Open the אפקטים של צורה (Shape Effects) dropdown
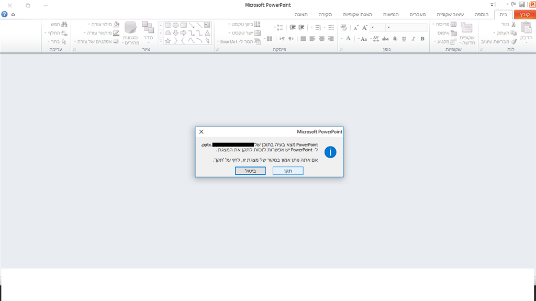The width and height of the screenshot is (536, 301). (96, 41)
